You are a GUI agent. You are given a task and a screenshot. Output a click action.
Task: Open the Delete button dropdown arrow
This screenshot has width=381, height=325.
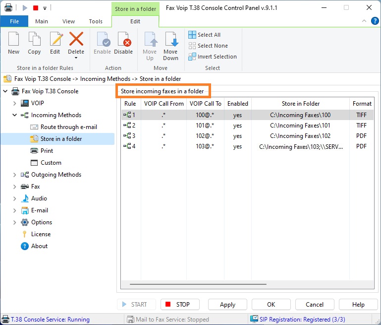[x=76, y=58]
